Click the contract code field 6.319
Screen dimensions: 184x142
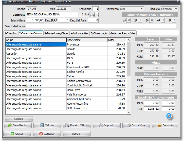(84, 14)
